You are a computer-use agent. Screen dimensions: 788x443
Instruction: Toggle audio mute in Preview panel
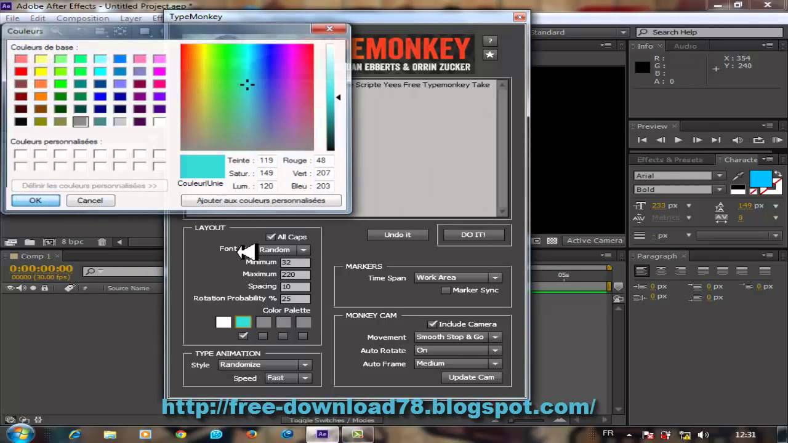point(738,140)
